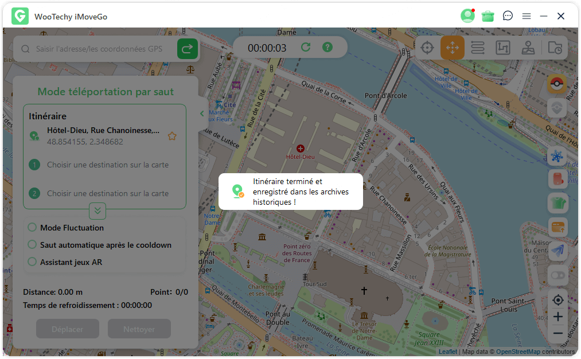Reset the timer with the refresh icon

[x=306, y=48]
